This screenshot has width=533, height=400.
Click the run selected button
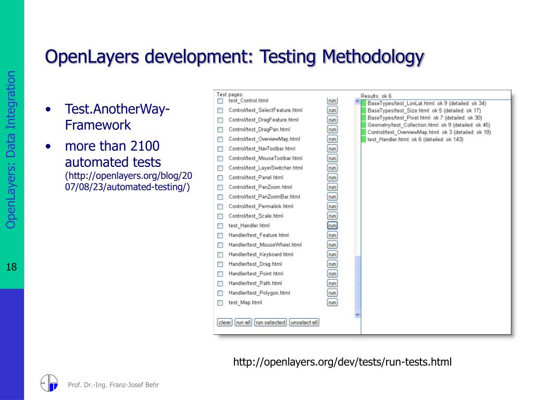coord(270,322)
